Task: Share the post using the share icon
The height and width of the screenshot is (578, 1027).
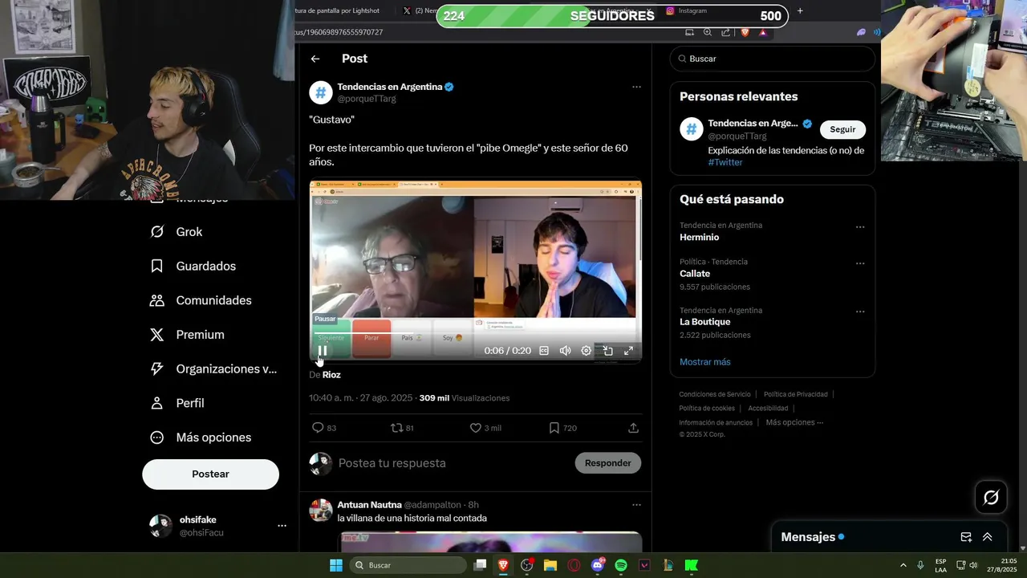Action: (x=633, y=428)
